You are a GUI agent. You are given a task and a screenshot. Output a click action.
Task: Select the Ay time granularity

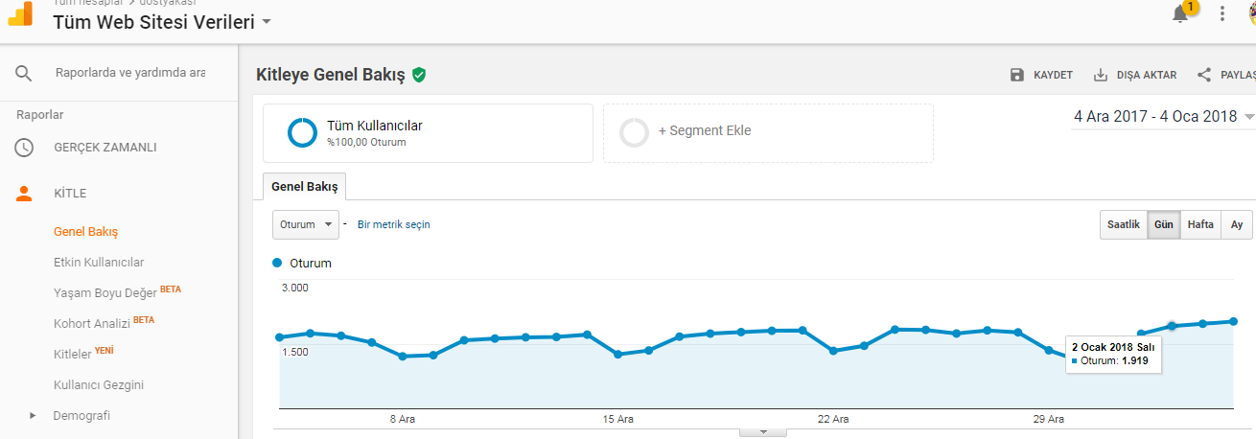click(1237, 224)
